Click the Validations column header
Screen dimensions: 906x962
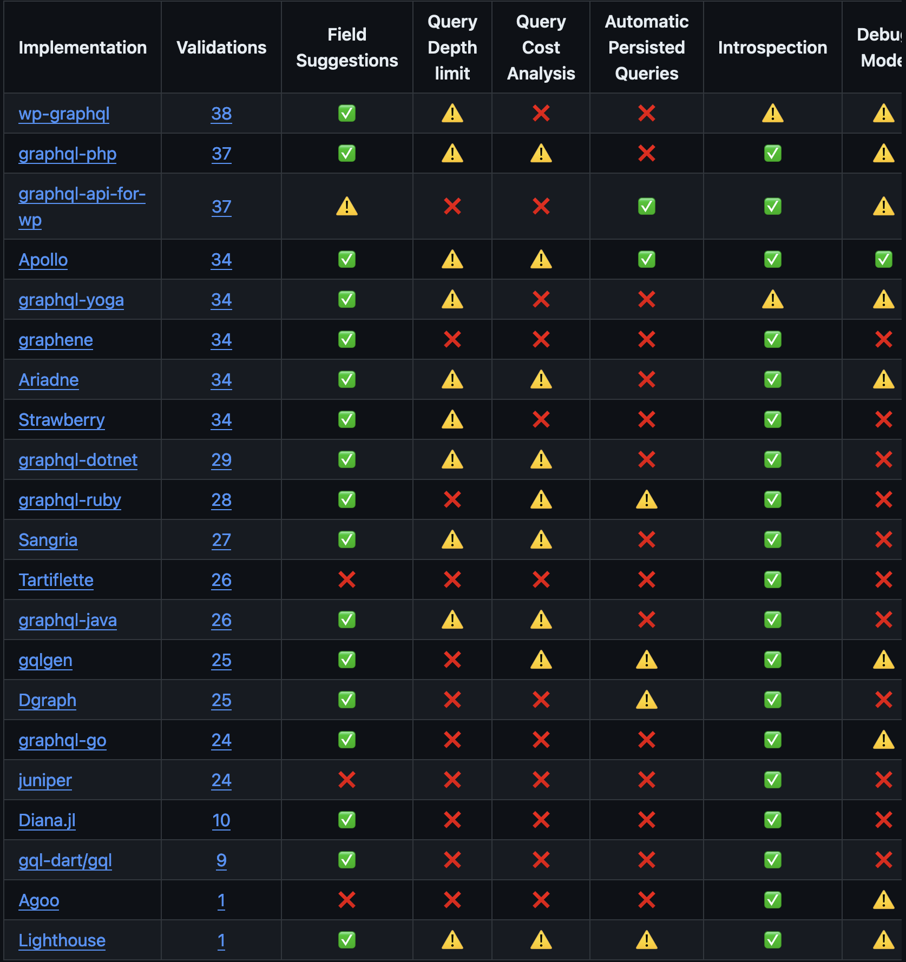coord(221,48)
